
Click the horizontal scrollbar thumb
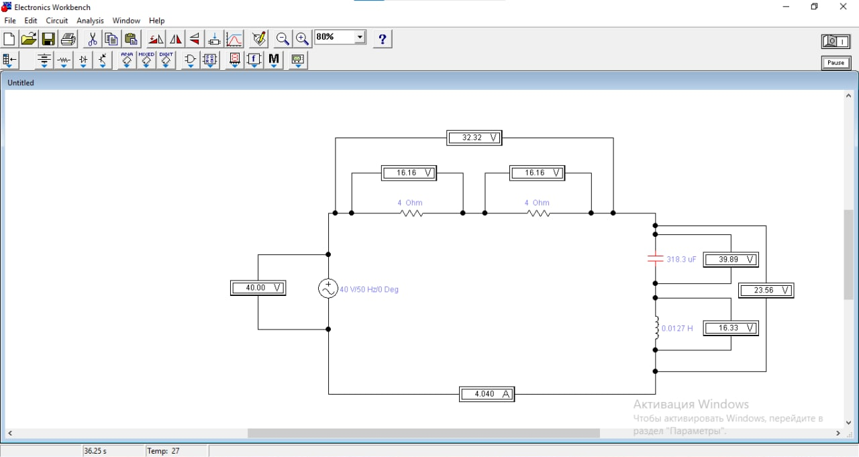[423, 434]
